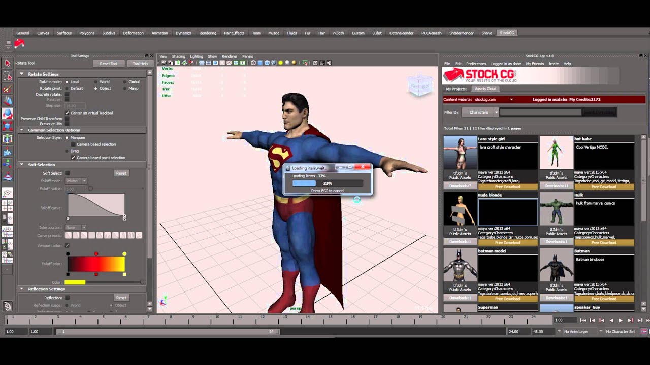The height and width of the screenshot is (365, 650).
Task: Click the Tool Help button
Action: (x=140, y=64)
